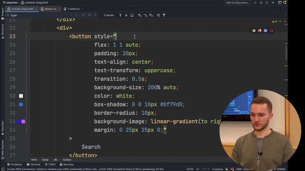This screenshot has height=171, width=305.
Task: Open page in Opera browser icon
Action: (271, 30)
